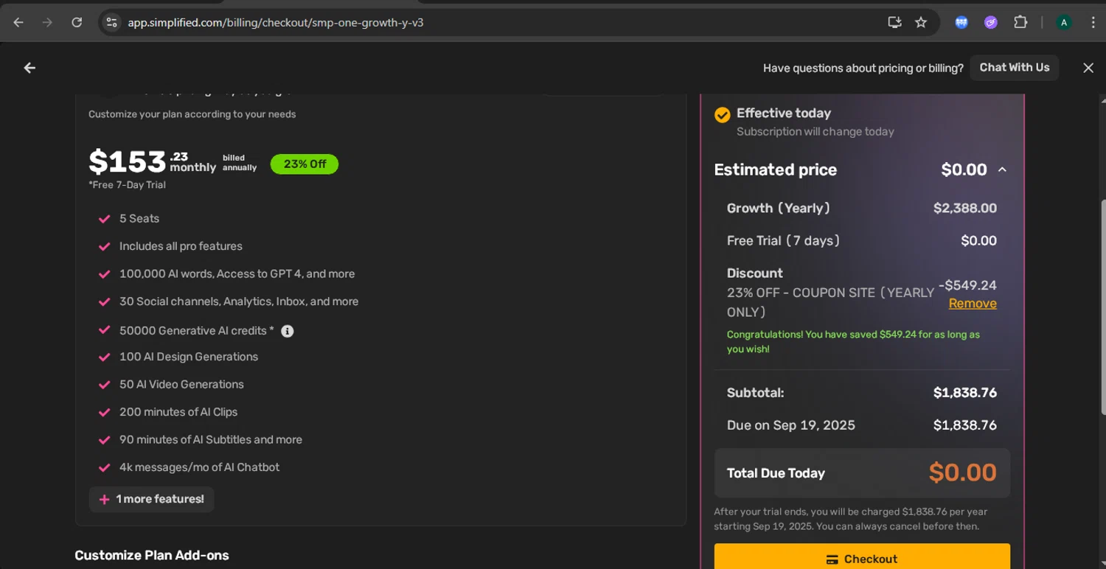Close the checkout page with X
The image size is (1106, 569).
click(1088, 68)
